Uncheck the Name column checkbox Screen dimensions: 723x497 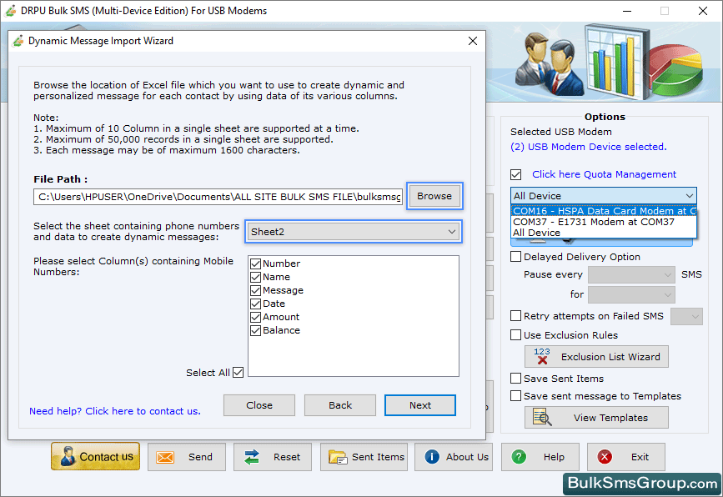tap(255, 277)
